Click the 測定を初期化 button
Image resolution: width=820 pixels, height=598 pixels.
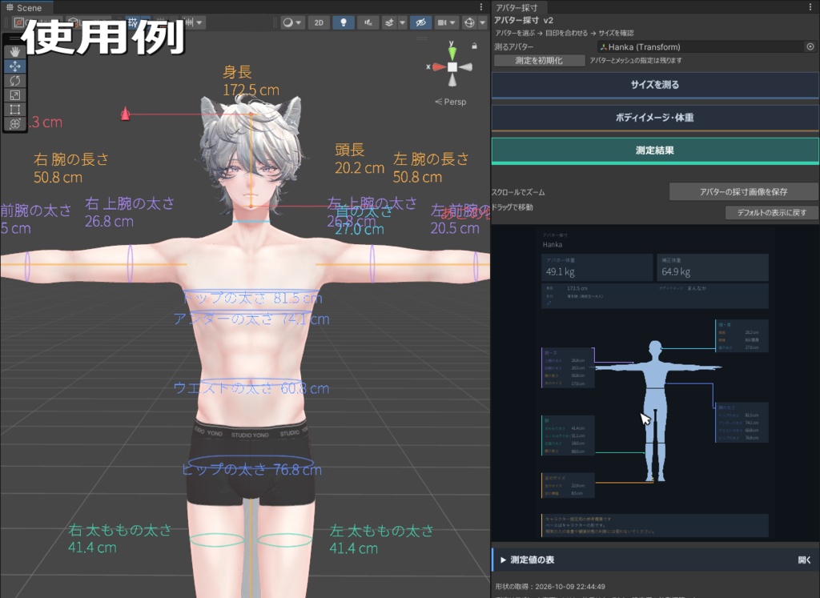point(539,61)
